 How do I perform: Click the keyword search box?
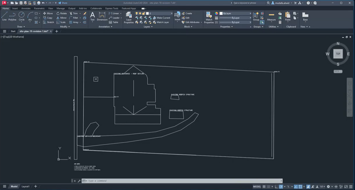pyautogui.click(x=248, y=3)
